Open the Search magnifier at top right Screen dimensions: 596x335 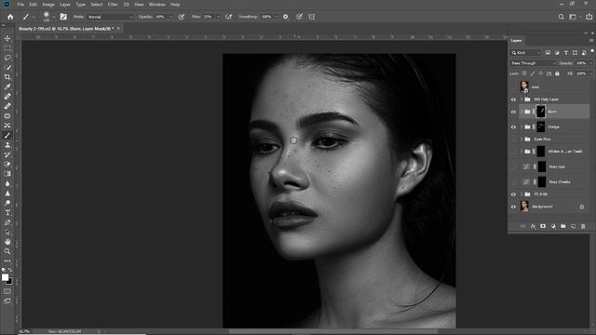point(561,17)
